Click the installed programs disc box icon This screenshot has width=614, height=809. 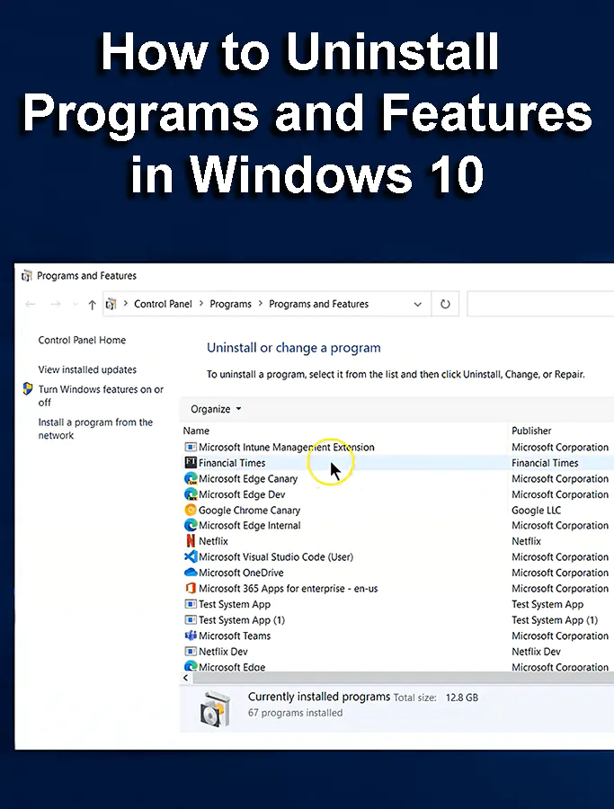click(215, 708)
